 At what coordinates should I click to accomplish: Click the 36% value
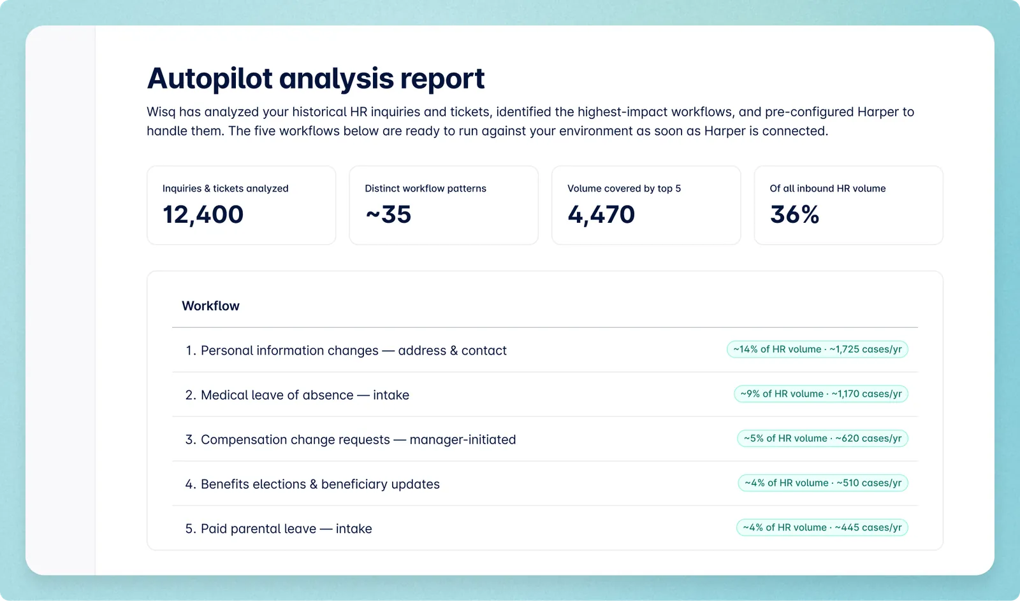pos(794,215)
